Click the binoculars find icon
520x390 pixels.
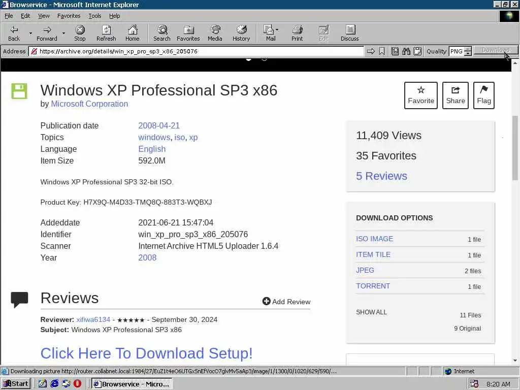pos(406,51)
